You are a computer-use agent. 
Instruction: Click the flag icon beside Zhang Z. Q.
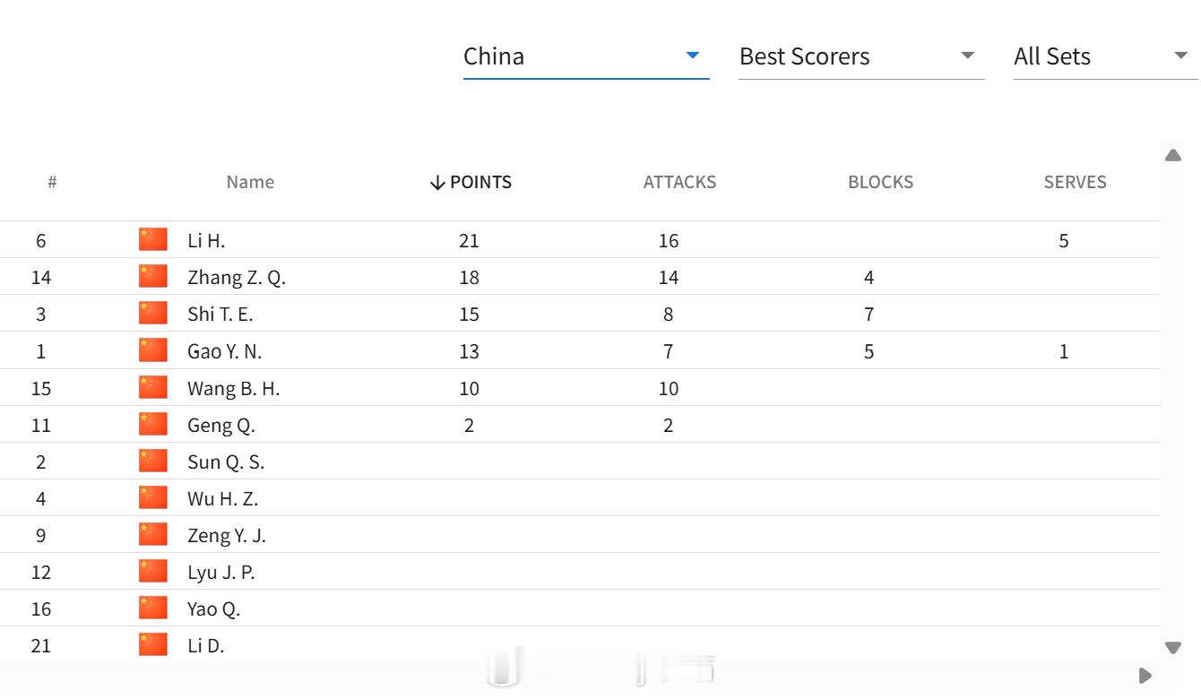pyautogui.click(x=153, y=276)
